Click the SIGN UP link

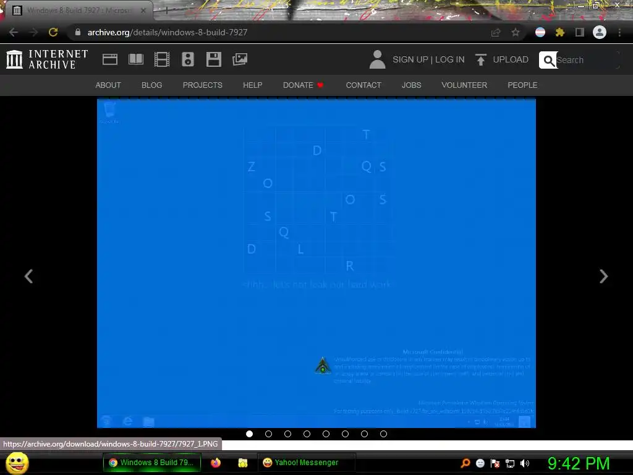(x=410, y=59)
